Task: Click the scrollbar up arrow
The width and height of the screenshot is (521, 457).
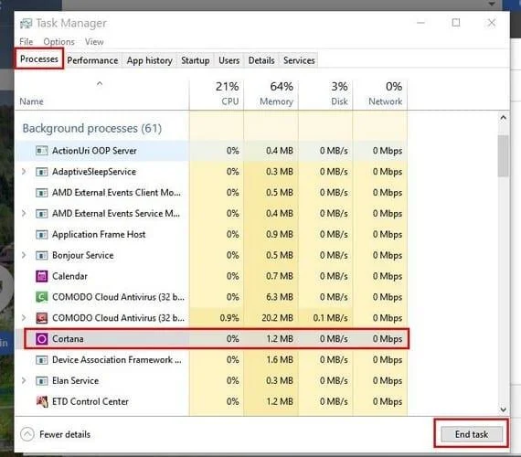Action: pos(503,117)
